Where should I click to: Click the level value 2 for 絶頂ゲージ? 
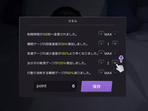tap(108, 63)
